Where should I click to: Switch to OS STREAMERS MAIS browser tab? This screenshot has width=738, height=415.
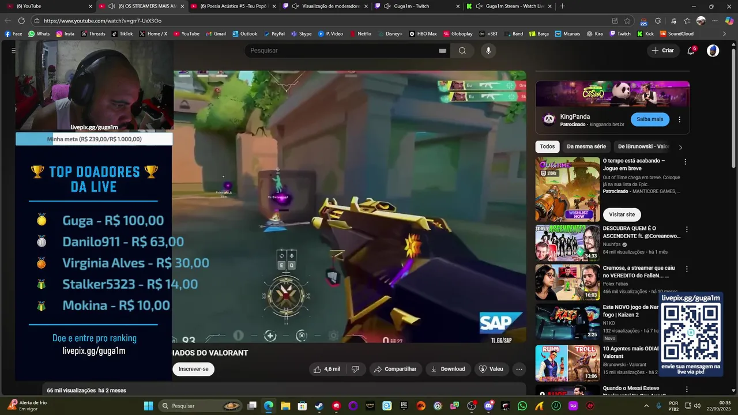pyautogui.click(x=141, y=6)
